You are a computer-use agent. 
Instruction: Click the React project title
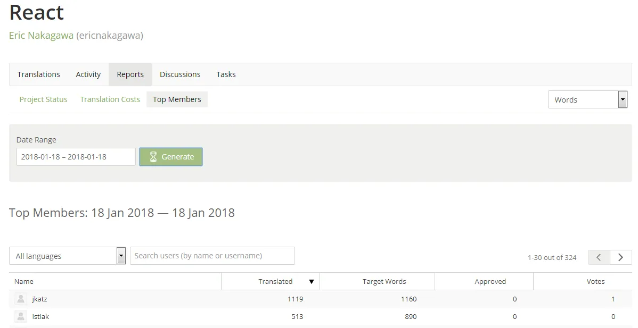(x=37, y=12)
